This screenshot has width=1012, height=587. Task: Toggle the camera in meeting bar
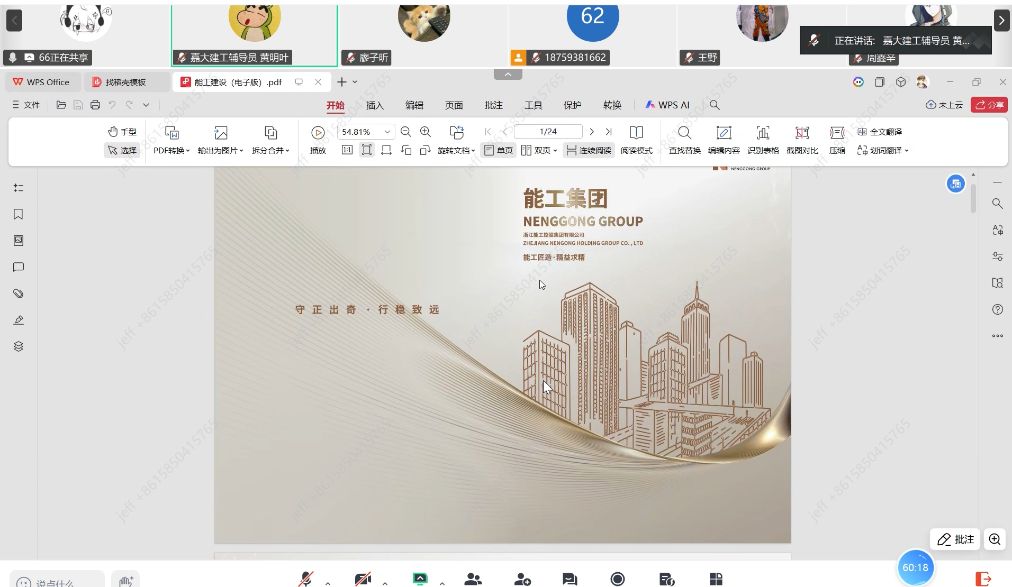363,579
